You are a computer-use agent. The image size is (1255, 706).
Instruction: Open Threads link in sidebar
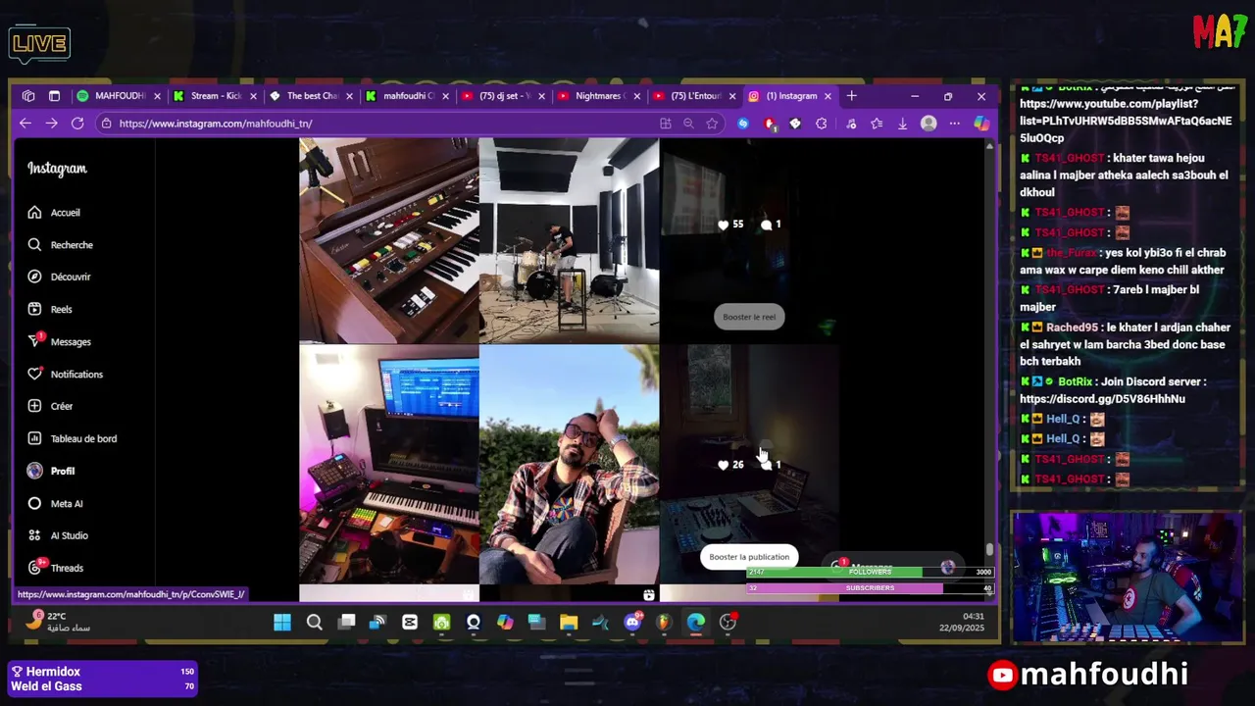[x=55, y=568]
